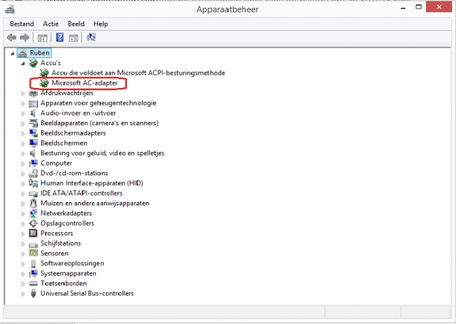Click the Afdrukwachtrijen printer icon
Viewport: 456px width, 324px height.
[x=33, y=93]
